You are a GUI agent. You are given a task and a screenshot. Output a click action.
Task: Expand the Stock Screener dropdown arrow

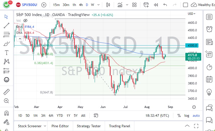[x=45, y=126]
